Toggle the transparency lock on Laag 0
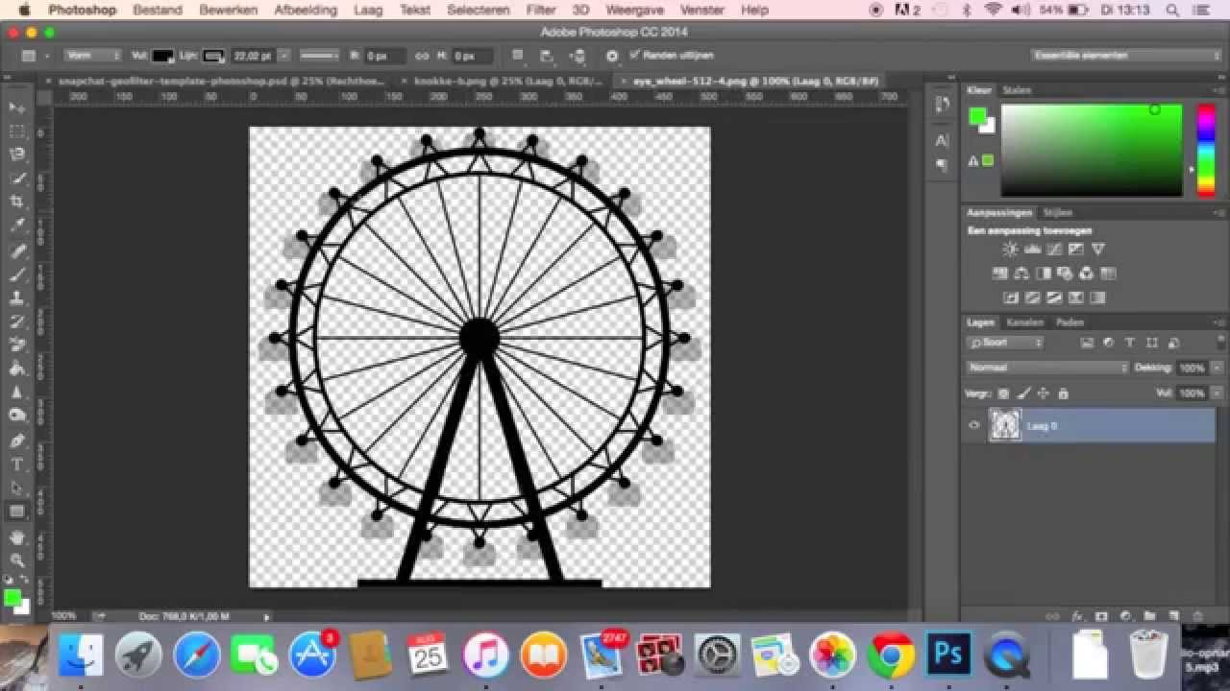The image size is (1230, 691). 1002,392
